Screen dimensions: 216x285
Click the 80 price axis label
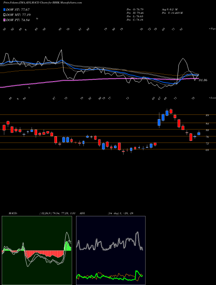point(207,130)
